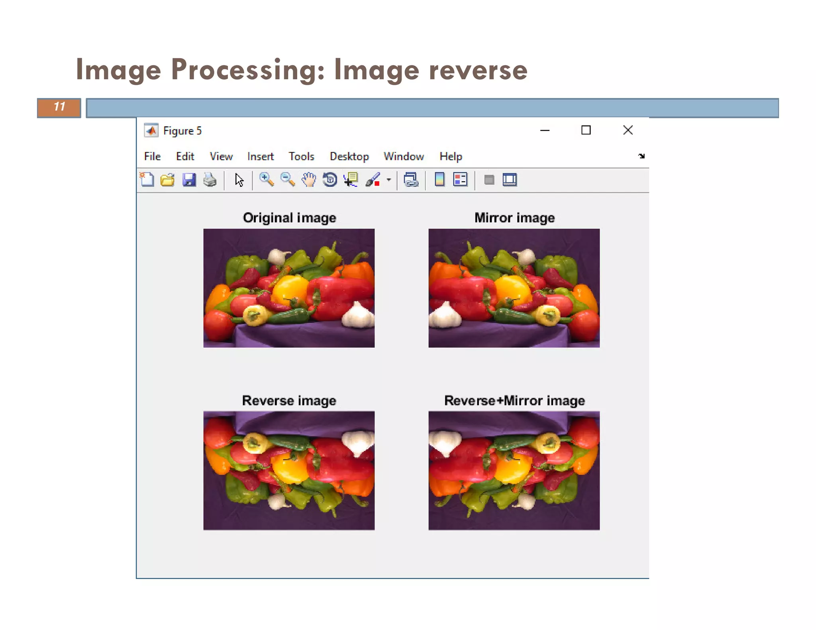Click the Original image peppers picture

(289, 288)
